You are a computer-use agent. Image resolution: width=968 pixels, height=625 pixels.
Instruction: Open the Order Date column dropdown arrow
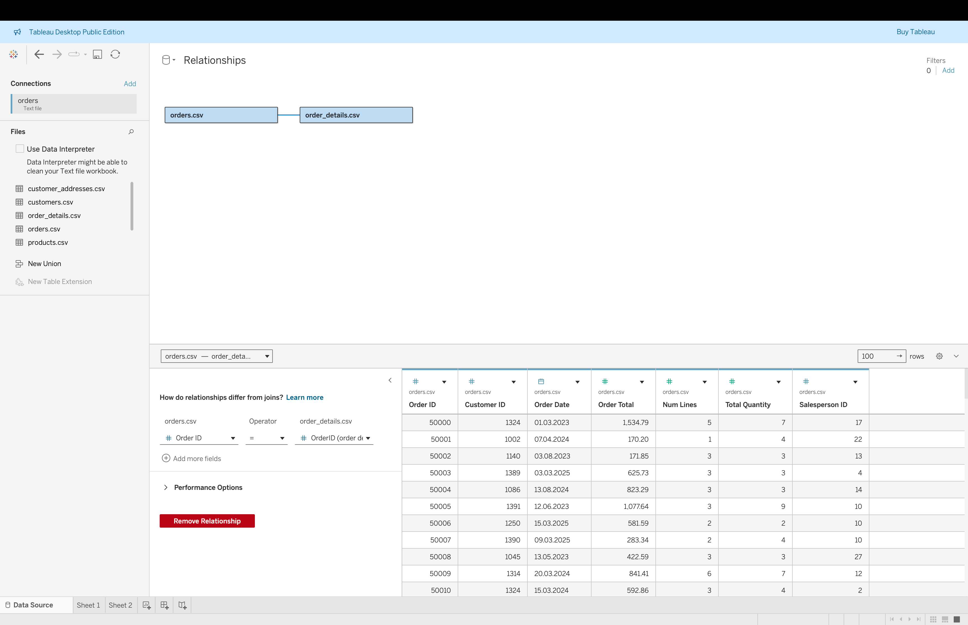click(x=577, y=382)
